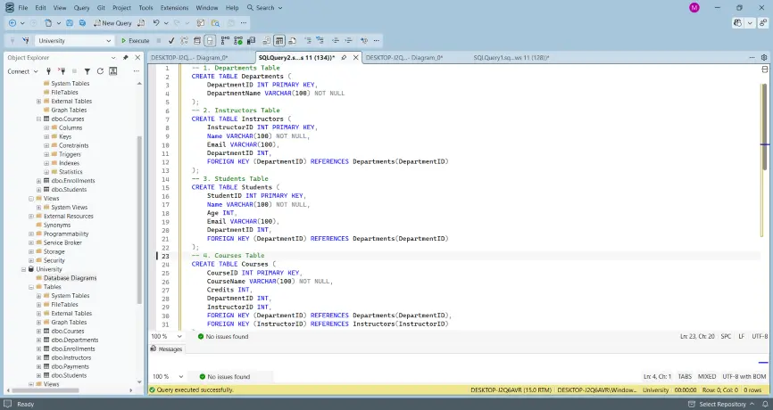Click the Undo arrow icon
The height and width of the screenshot is (410, 773).
pyautogui.click(x=156, y=23)
